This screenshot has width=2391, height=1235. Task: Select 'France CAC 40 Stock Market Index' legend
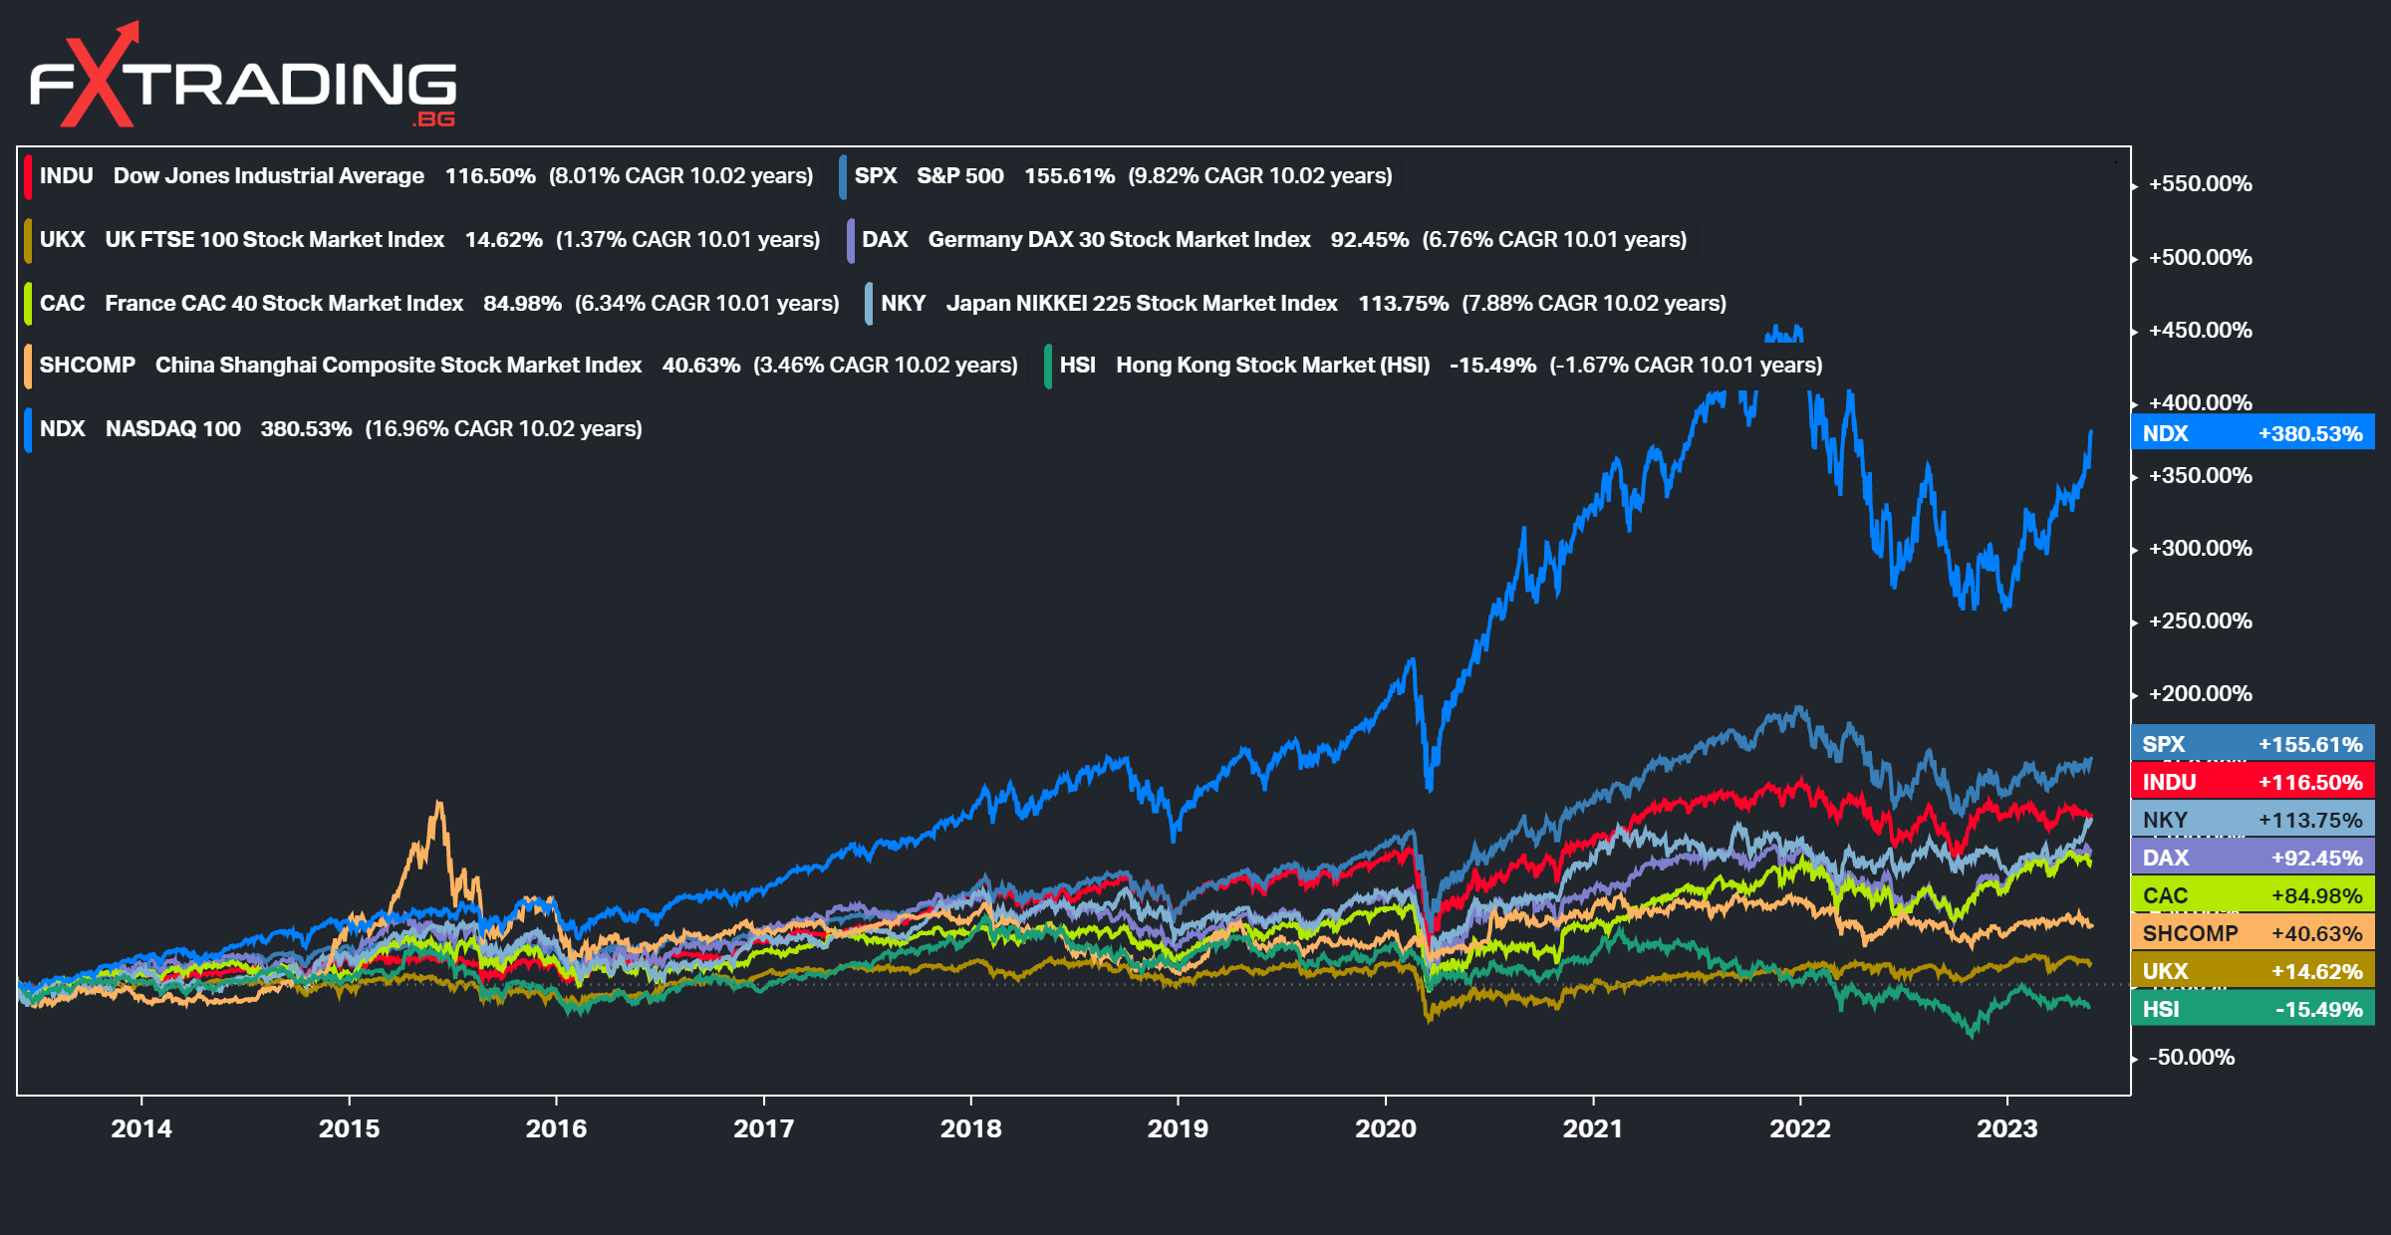pos(284,304)
